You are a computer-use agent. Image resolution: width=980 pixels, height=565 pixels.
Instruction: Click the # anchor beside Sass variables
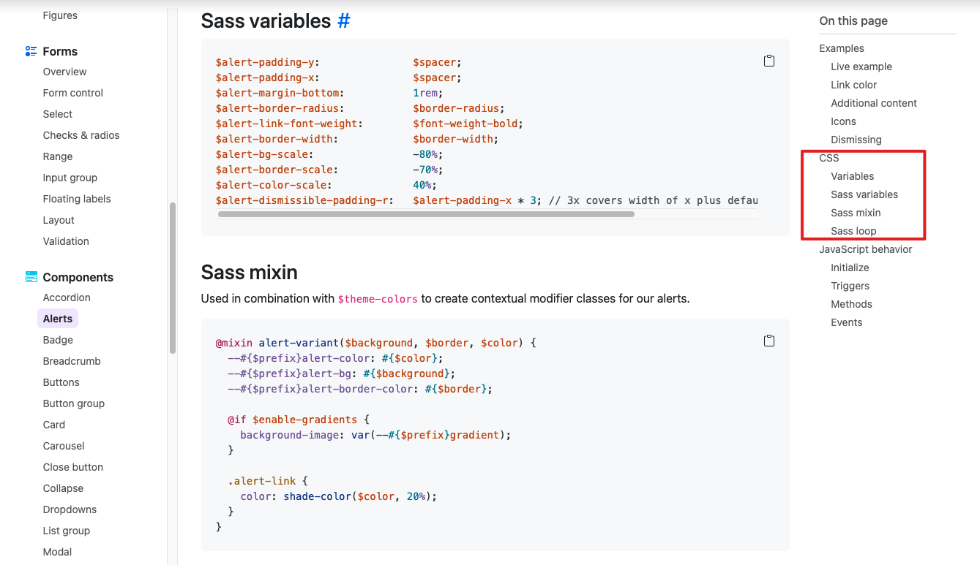(x=343, y=21)
